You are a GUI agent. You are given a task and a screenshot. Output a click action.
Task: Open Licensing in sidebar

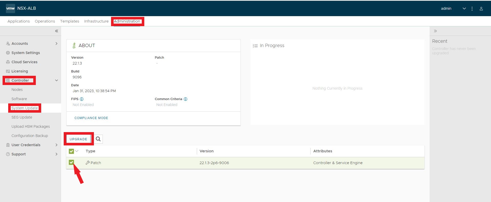click(x=20, y=71)
